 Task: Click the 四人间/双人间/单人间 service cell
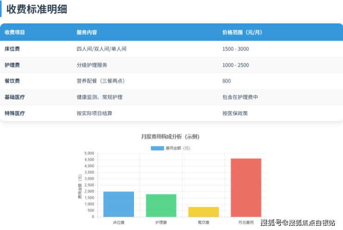coord(102,49)
